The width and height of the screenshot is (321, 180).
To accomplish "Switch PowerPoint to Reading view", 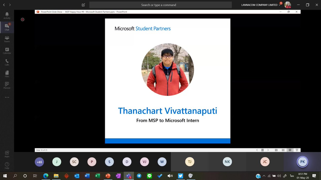I will [x=290, y=150].
